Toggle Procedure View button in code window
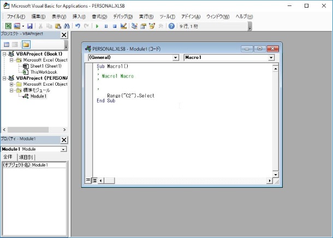Viewport: 333px width, 238px height. click(x=88, y=181)
